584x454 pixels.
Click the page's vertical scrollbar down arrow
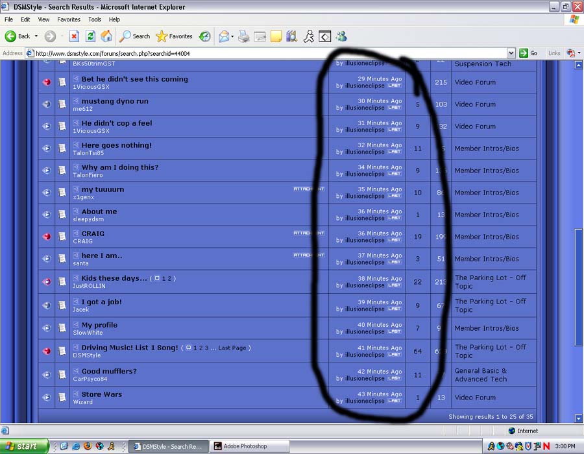tap(579, 418)
